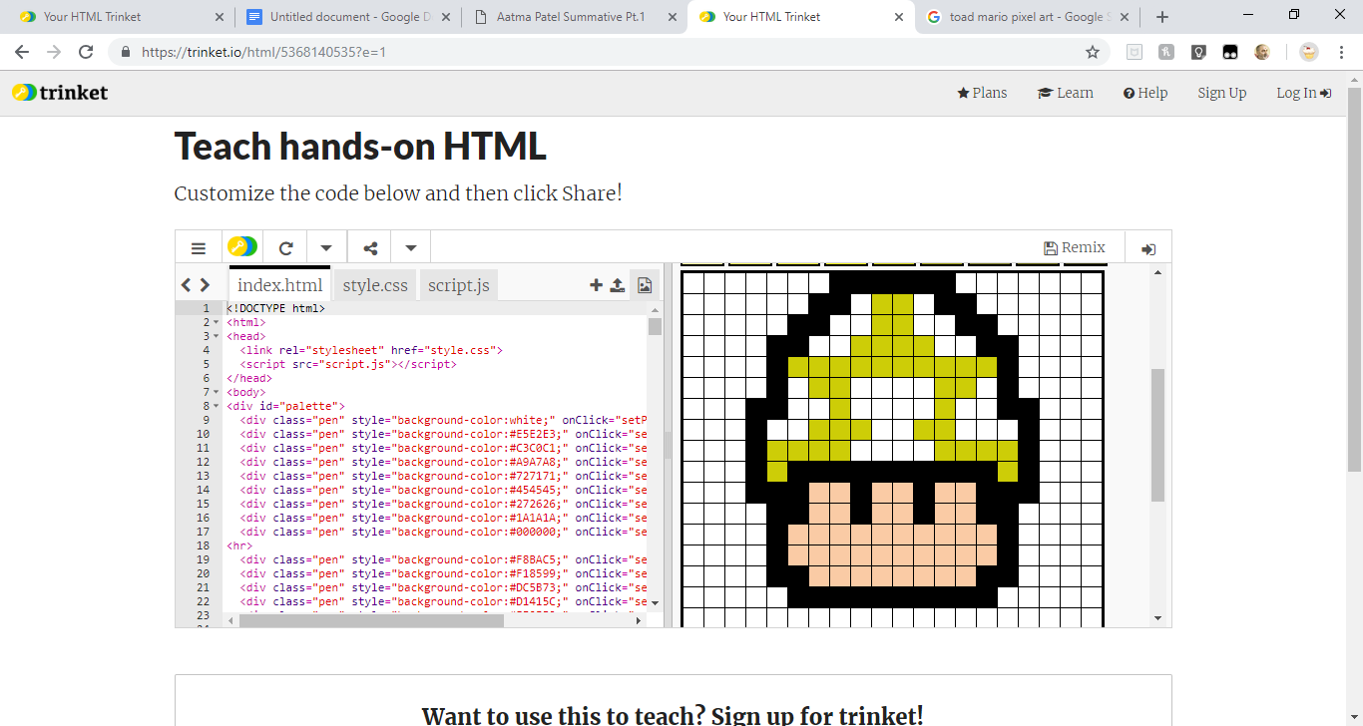This screenshot has width=1363, height=726.
Task: Click the trinket logo in site header
Action: pyautogui.click(x=60, y=93)
